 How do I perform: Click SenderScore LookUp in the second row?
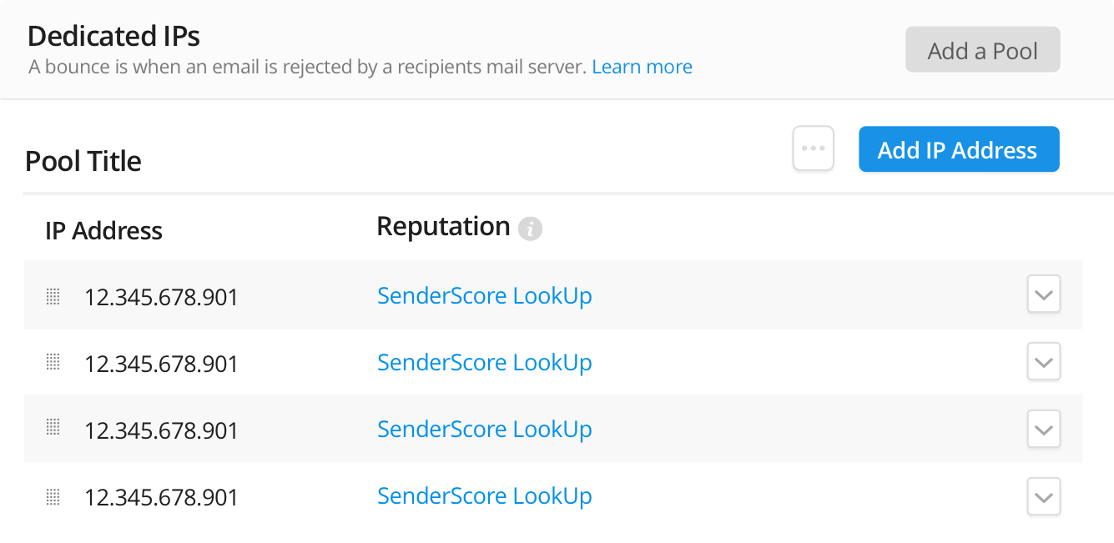[x=484, y=363]
